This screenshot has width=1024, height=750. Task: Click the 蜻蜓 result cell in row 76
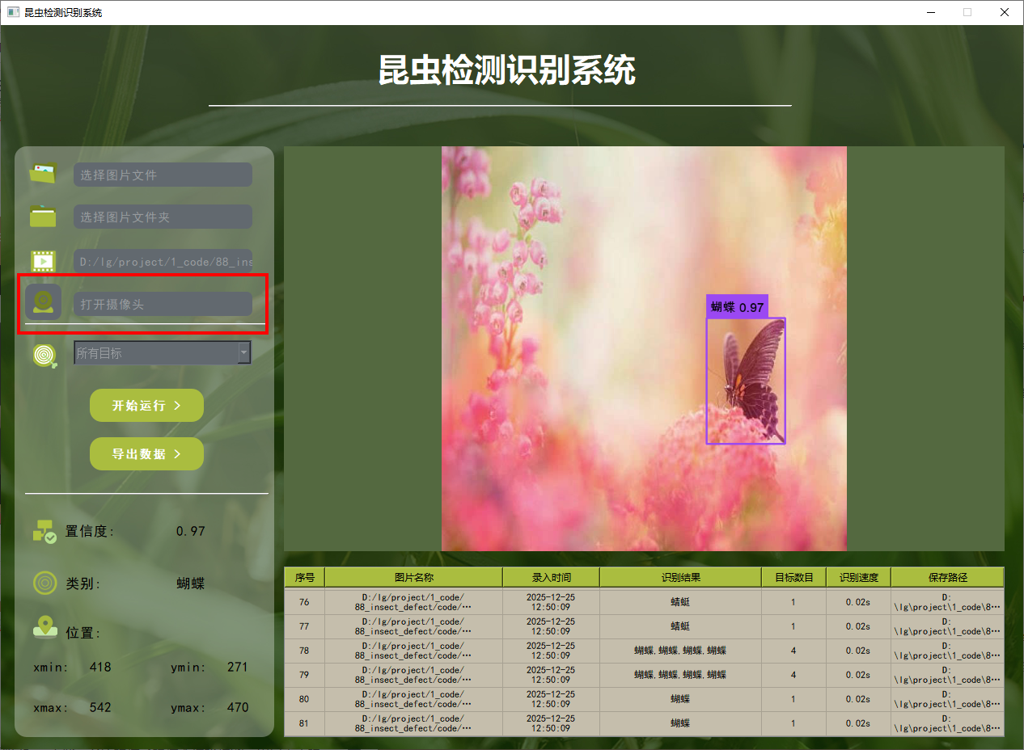click(x=680, y=602)
